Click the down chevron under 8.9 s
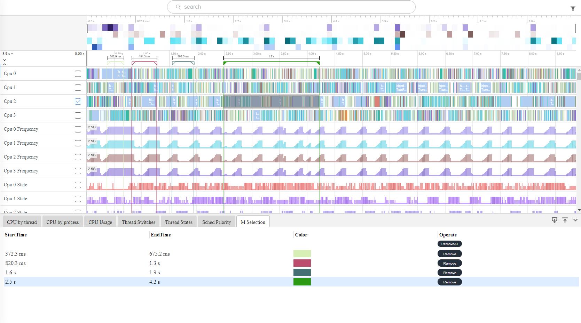Image resolution: width=581 pixels, height=323 pixels. pyautogui.click(x=5, y=60)
